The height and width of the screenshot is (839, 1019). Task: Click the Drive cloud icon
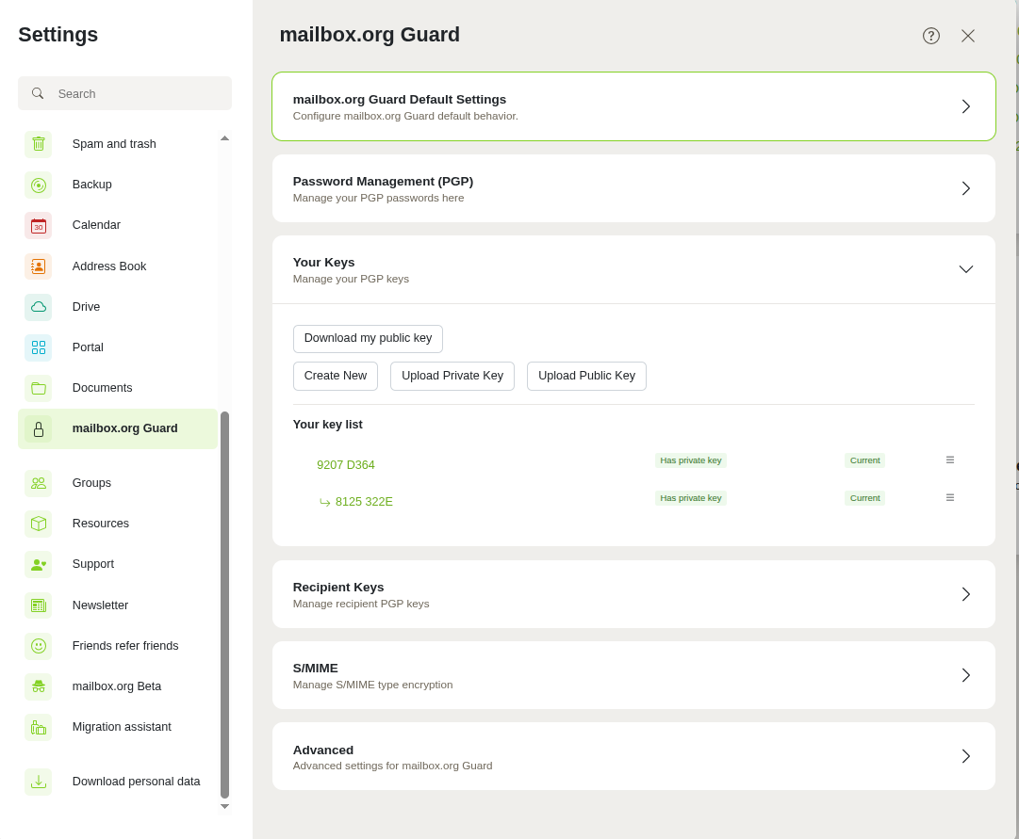(x=39, y=307)
